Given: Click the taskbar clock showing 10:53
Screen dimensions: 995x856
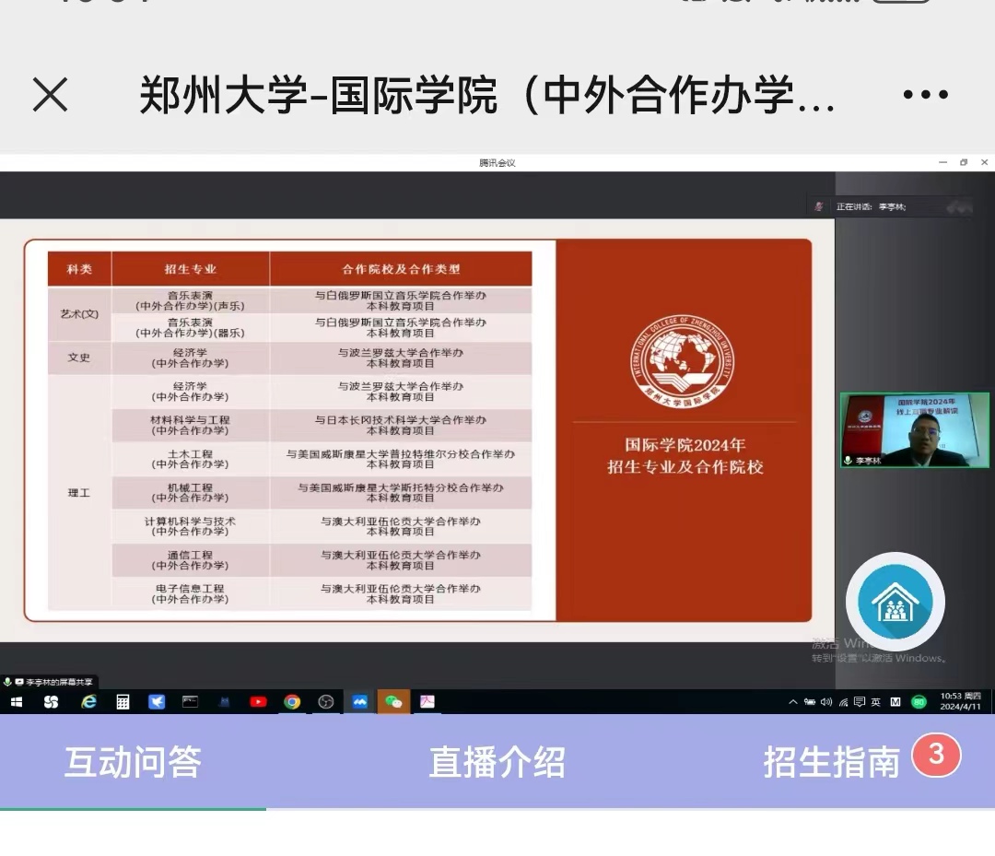Looking at the screenshot, I should coord(952,701).
